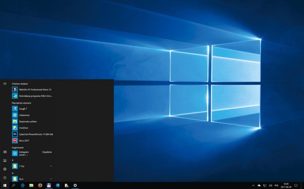This screenshot has width=304, height=189.
Task: Open suggested Instagram app
Action: pos(32,153)
